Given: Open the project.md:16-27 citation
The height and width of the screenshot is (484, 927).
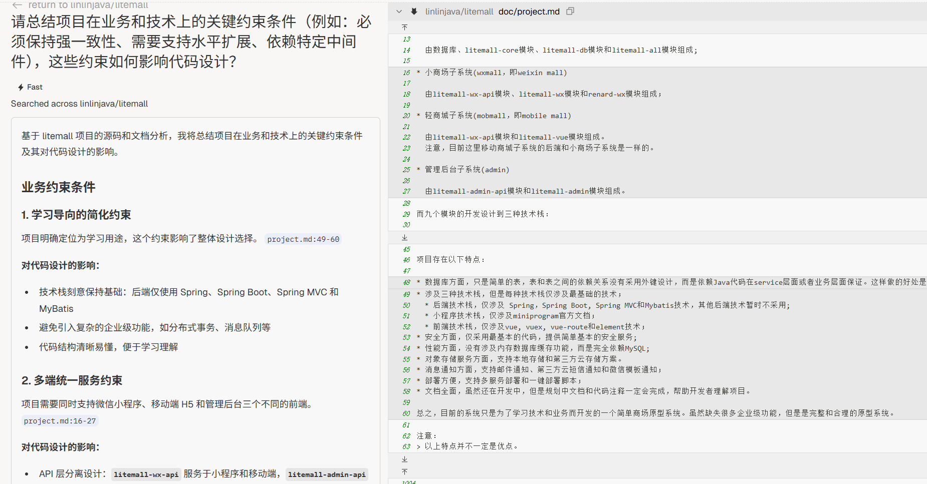Looking at the screenshot, I should (60, 421).
